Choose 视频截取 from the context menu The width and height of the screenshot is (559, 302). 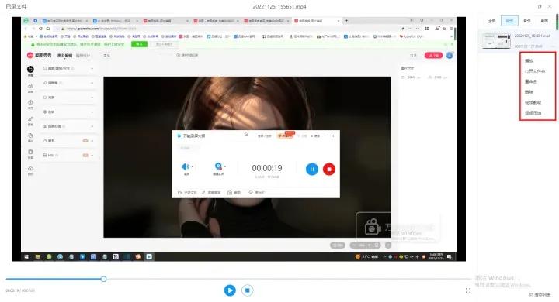pos(533,102)
